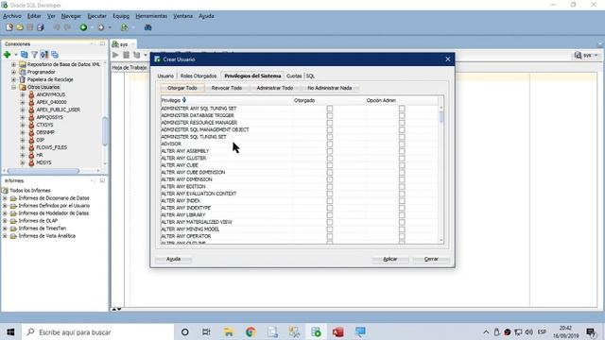Click the Aplicar button

(390, 259)
